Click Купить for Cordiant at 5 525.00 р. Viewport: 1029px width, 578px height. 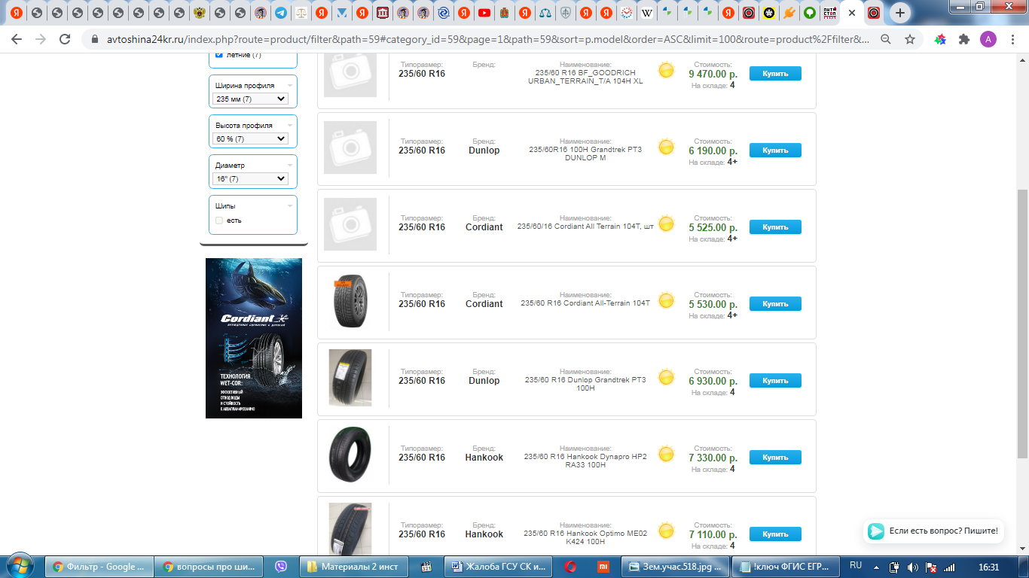(775, 227)
